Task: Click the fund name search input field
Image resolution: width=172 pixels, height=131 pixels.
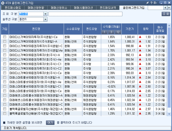Action: 85,14
